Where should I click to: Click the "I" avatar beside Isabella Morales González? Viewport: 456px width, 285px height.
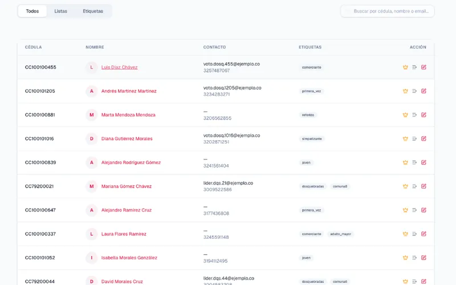pos(92,258)
